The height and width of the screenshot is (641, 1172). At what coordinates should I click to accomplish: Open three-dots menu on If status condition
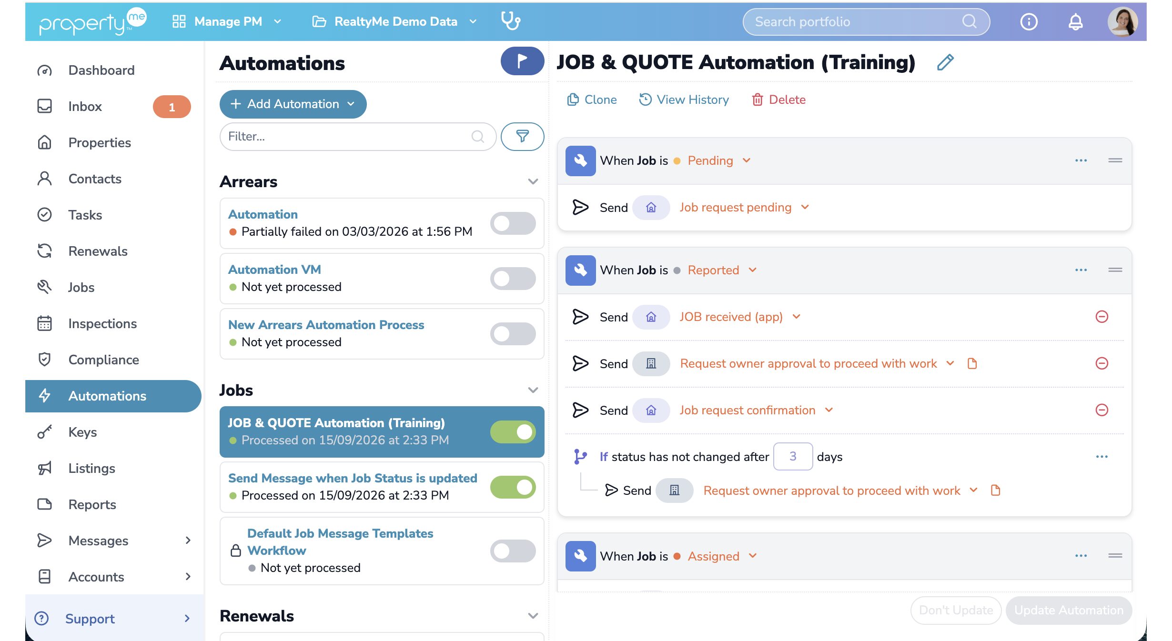1102,457
